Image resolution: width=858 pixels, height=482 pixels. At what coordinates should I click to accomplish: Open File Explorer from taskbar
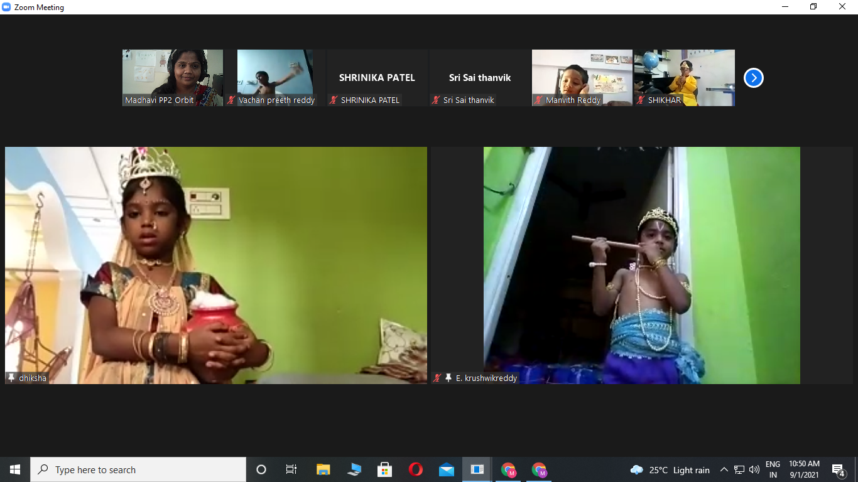[323, 469]
